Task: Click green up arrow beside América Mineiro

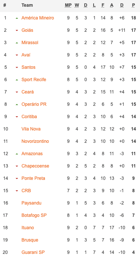Action: 16,18
